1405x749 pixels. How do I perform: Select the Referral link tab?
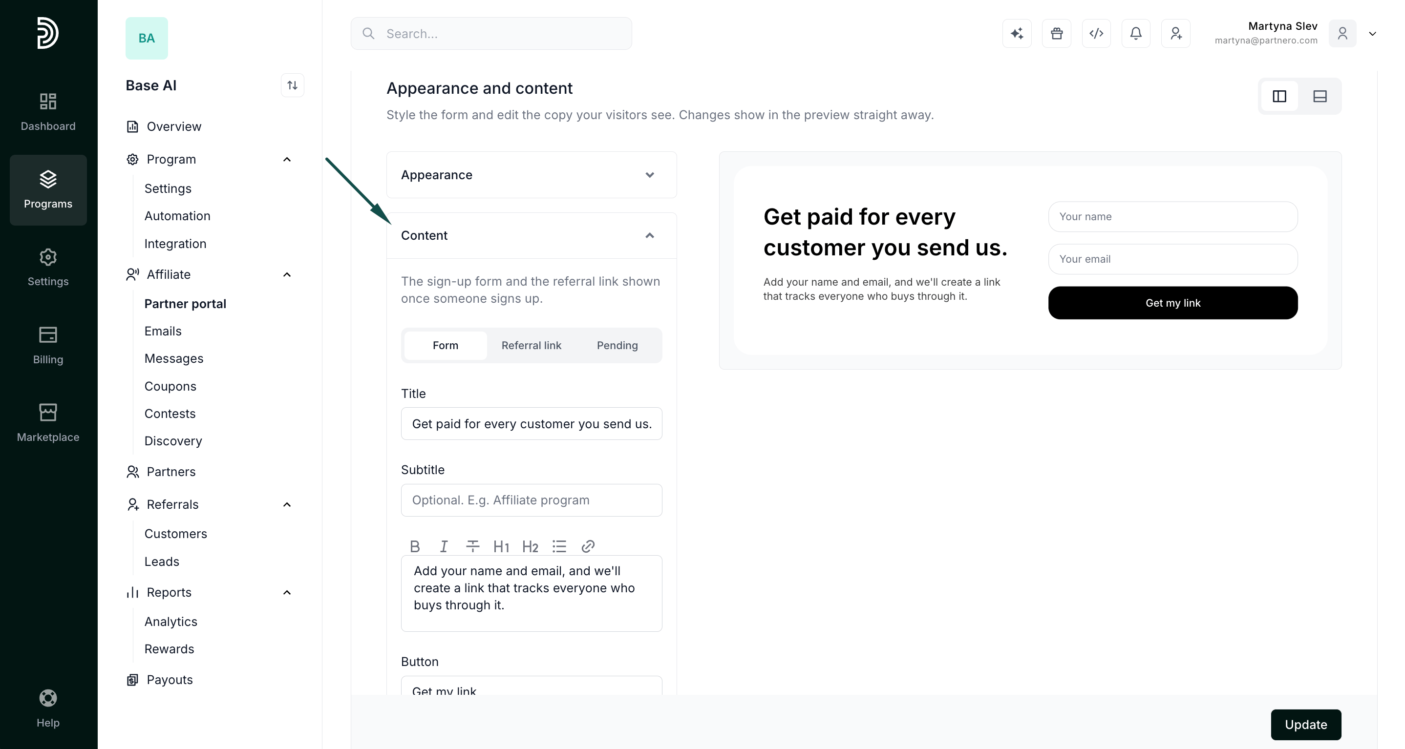531,345
